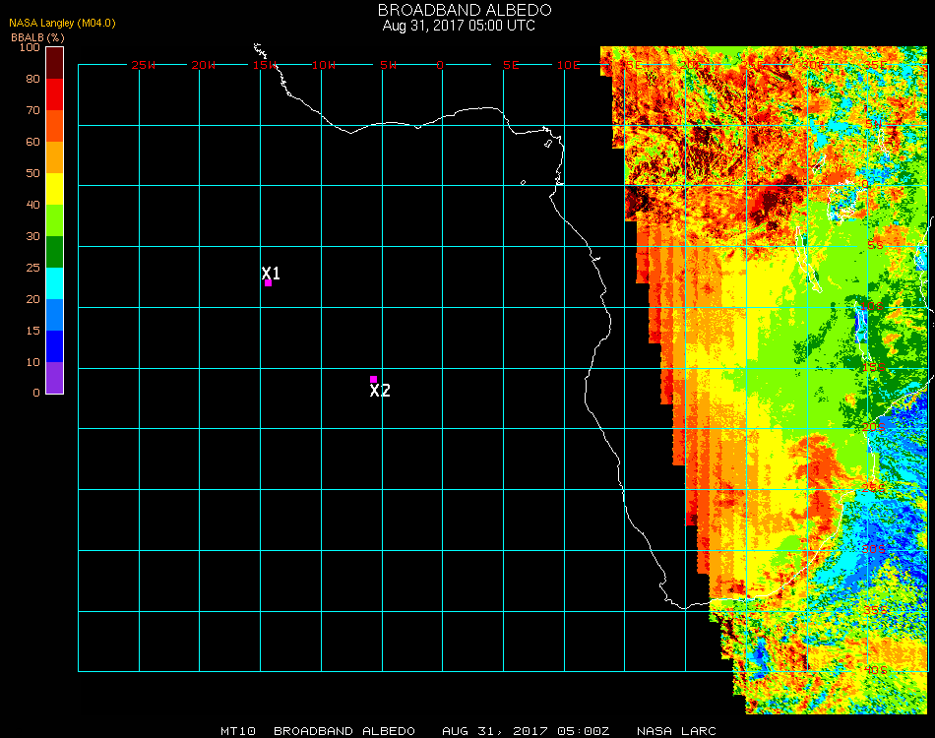Click the '5E' longitude label
Image resolution: width=935 pixels, height=738 pixels.
tap(511, 65)
